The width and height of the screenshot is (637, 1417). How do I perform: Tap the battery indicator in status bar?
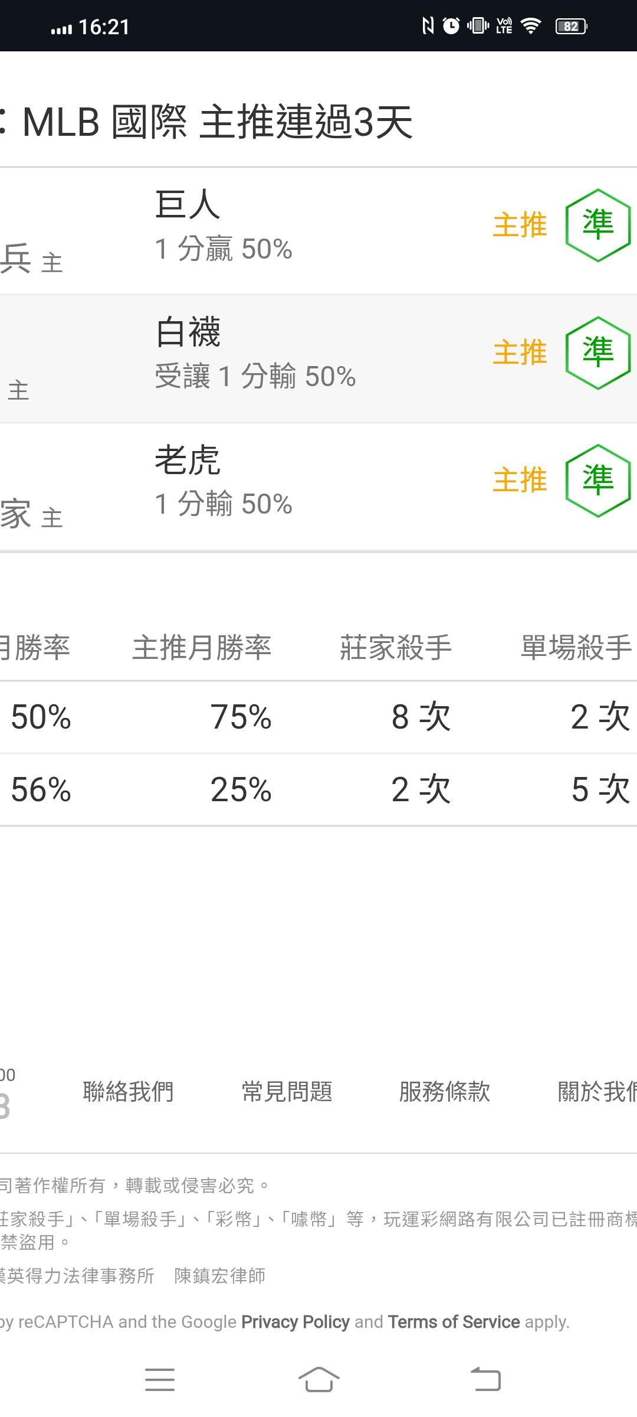[x=571, y=26]
